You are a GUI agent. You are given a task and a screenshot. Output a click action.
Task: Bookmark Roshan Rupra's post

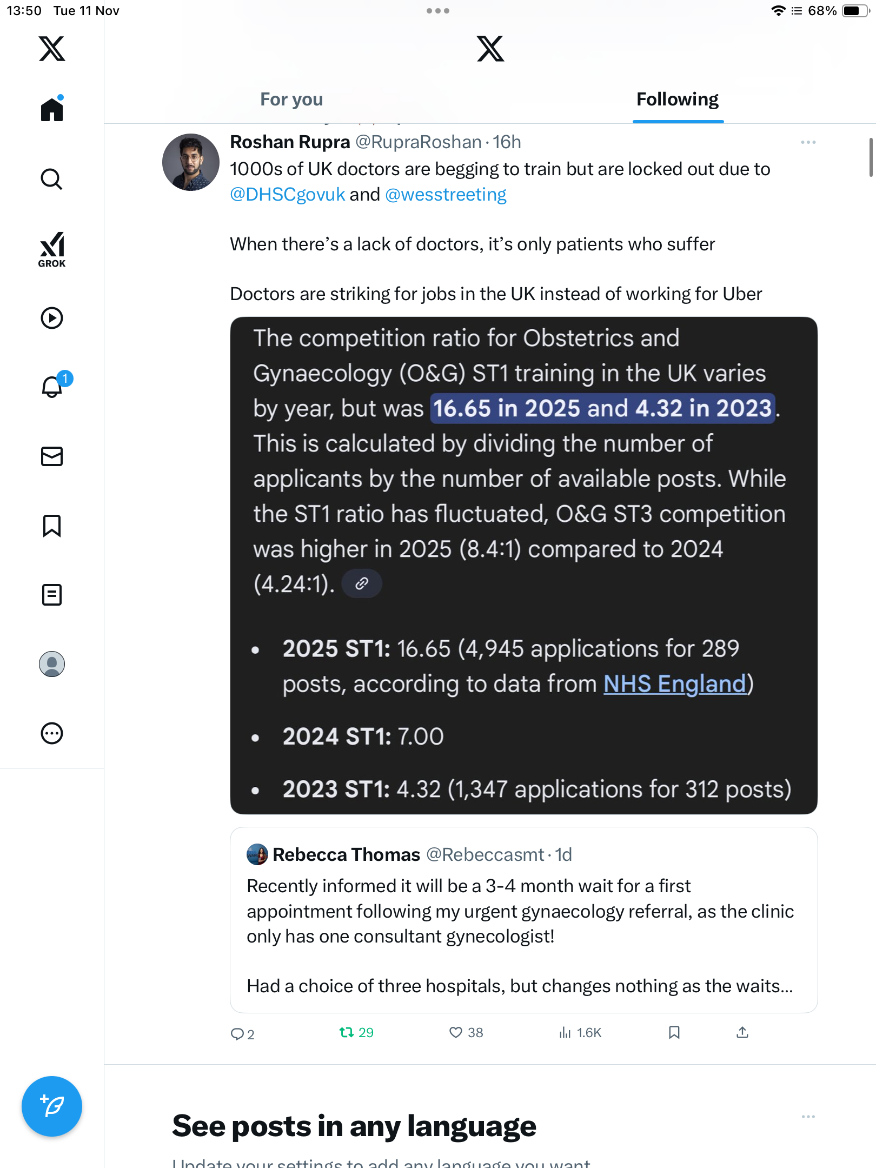point(674,1033)
